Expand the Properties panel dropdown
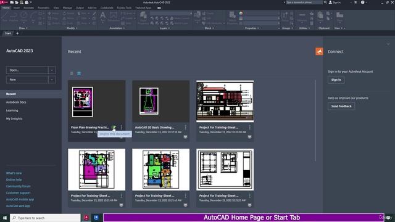395x222 pixels. pyautogui.click(x=252, y=28)
